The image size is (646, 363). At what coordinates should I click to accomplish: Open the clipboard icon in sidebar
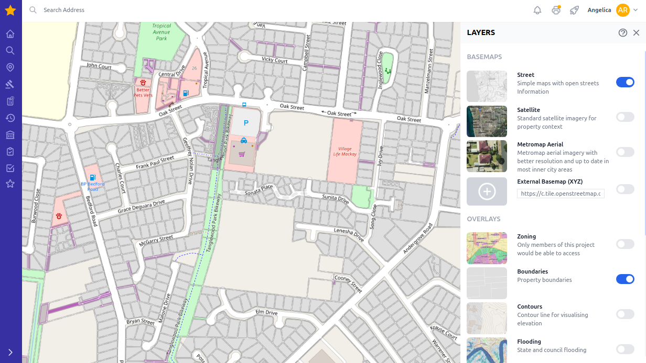point(10,152)
